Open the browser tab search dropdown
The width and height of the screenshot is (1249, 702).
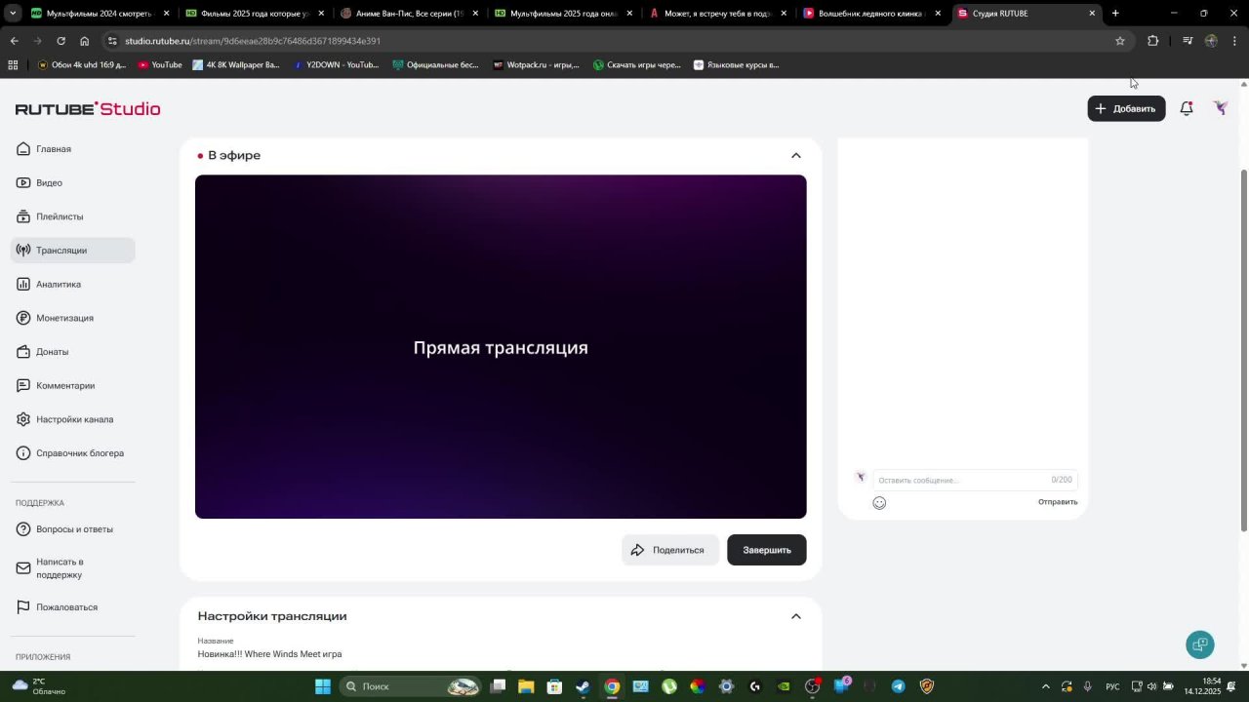[x=13, y=14]
